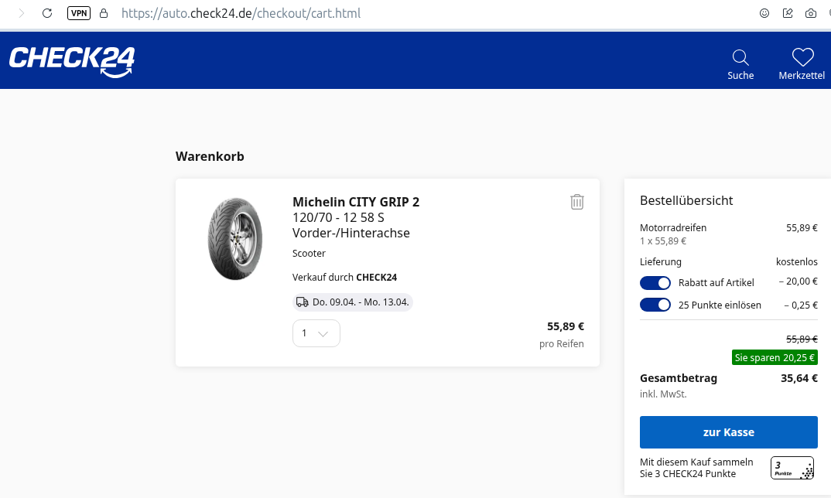The height and width of the screenshot is (498, 831).
Task: Open the Merkzettel heart icon
Action: (x=802, y=58)
